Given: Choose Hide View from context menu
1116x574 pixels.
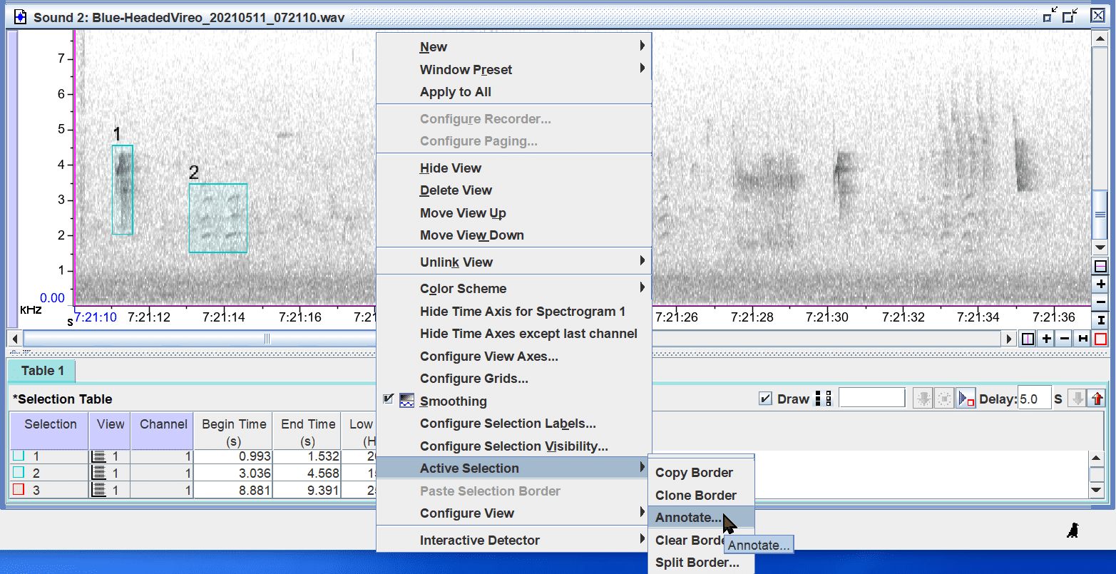Looking at the screenshot, I should click(513, 168).
